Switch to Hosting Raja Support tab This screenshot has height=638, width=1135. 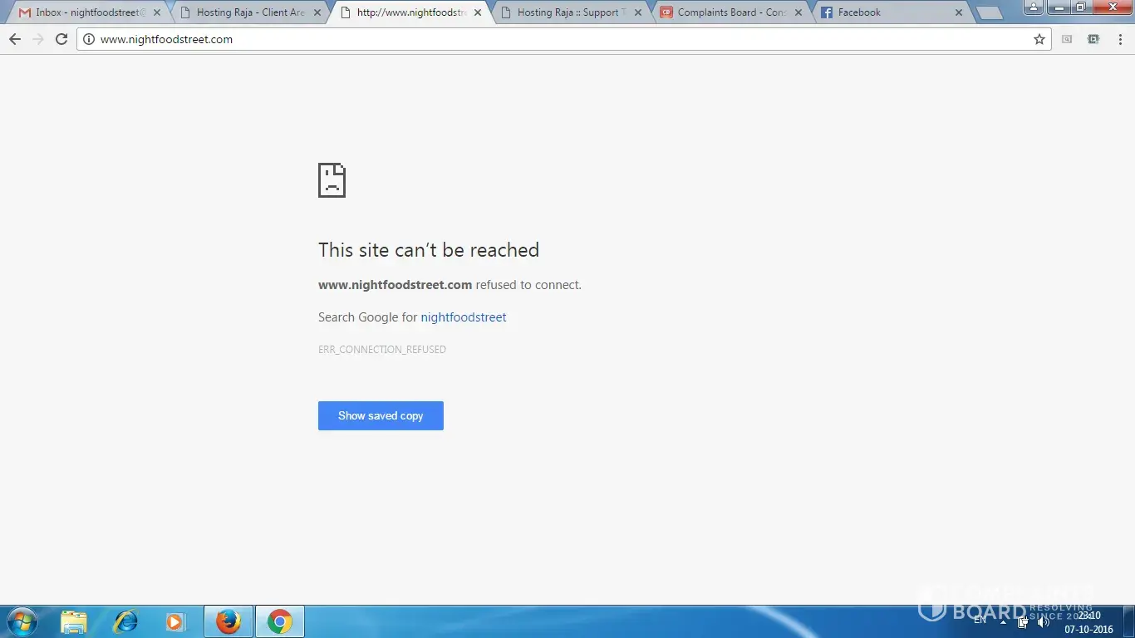coord(571,12)
